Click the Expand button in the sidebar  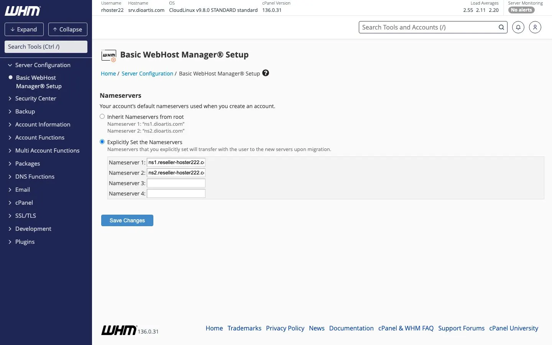[24, 30]
